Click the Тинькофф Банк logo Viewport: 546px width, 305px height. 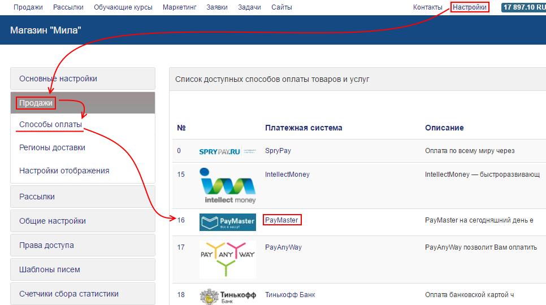227,297
